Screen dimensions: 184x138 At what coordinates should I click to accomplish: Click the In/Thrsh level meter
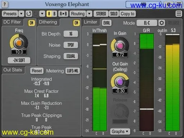click(100, 82)
